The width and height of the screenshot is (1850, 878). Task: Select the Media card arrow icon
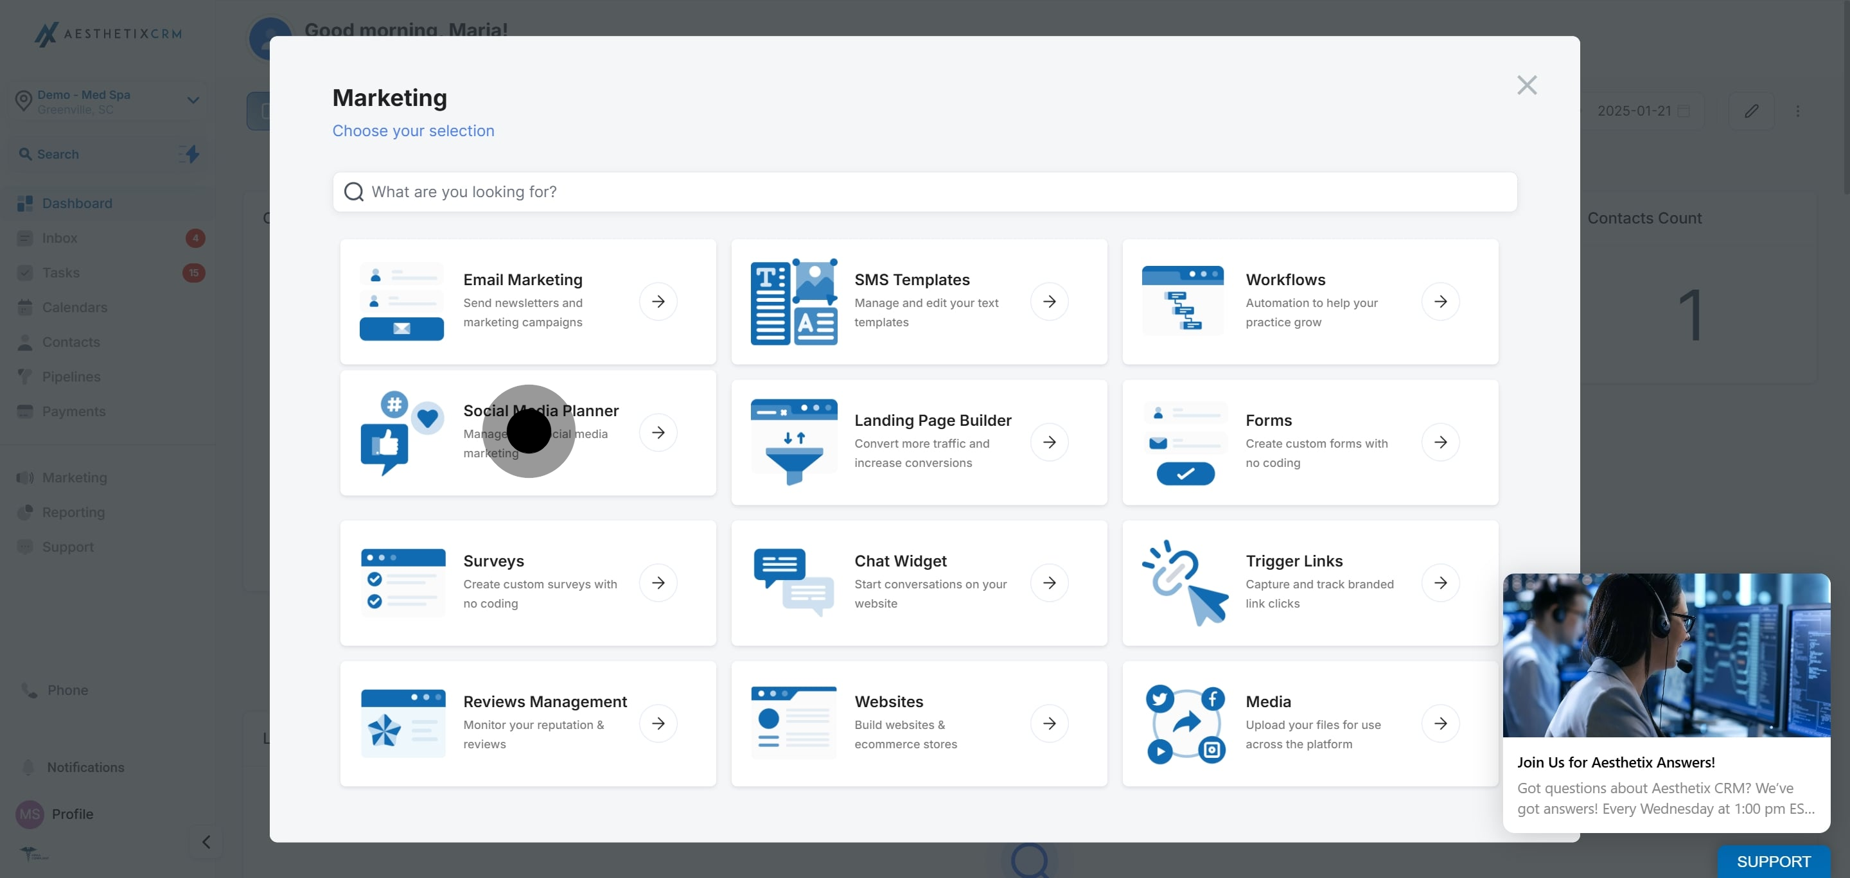[1441, 723]
